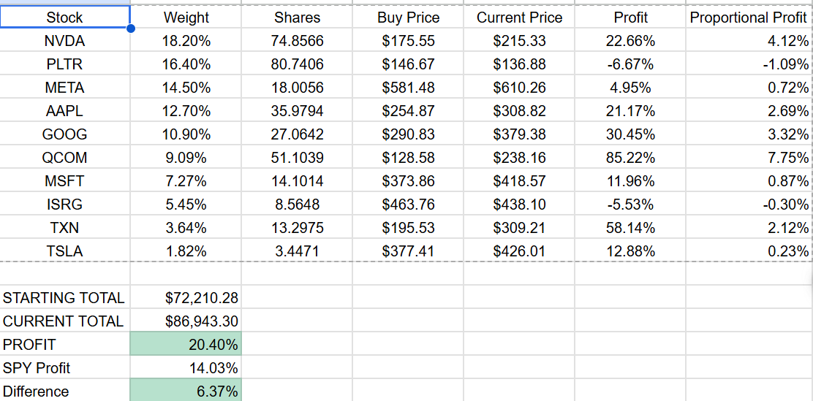The height and width of the screenshot is (401, 813).
Task: Click shares value 35.9794
Action: click(x=297, y=111)
